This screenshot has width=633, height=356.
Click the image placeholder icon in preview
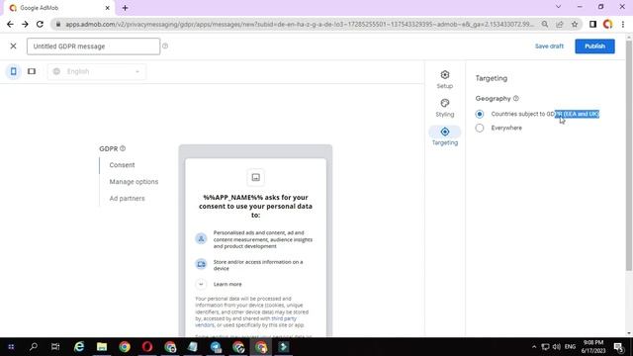(x=255, y=177)
